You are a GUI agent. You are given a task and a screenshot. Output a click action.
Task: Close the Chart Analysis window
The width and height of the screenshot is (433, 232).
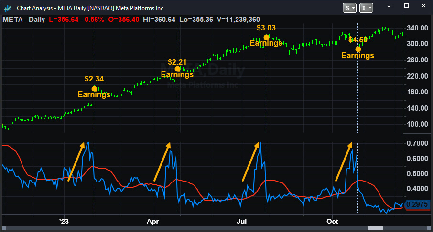[x=423, y=6]
